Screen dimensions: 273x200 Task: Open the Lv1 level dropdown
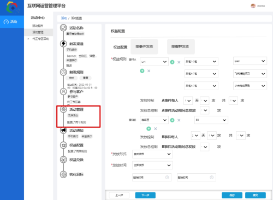[x=154, y=62]
